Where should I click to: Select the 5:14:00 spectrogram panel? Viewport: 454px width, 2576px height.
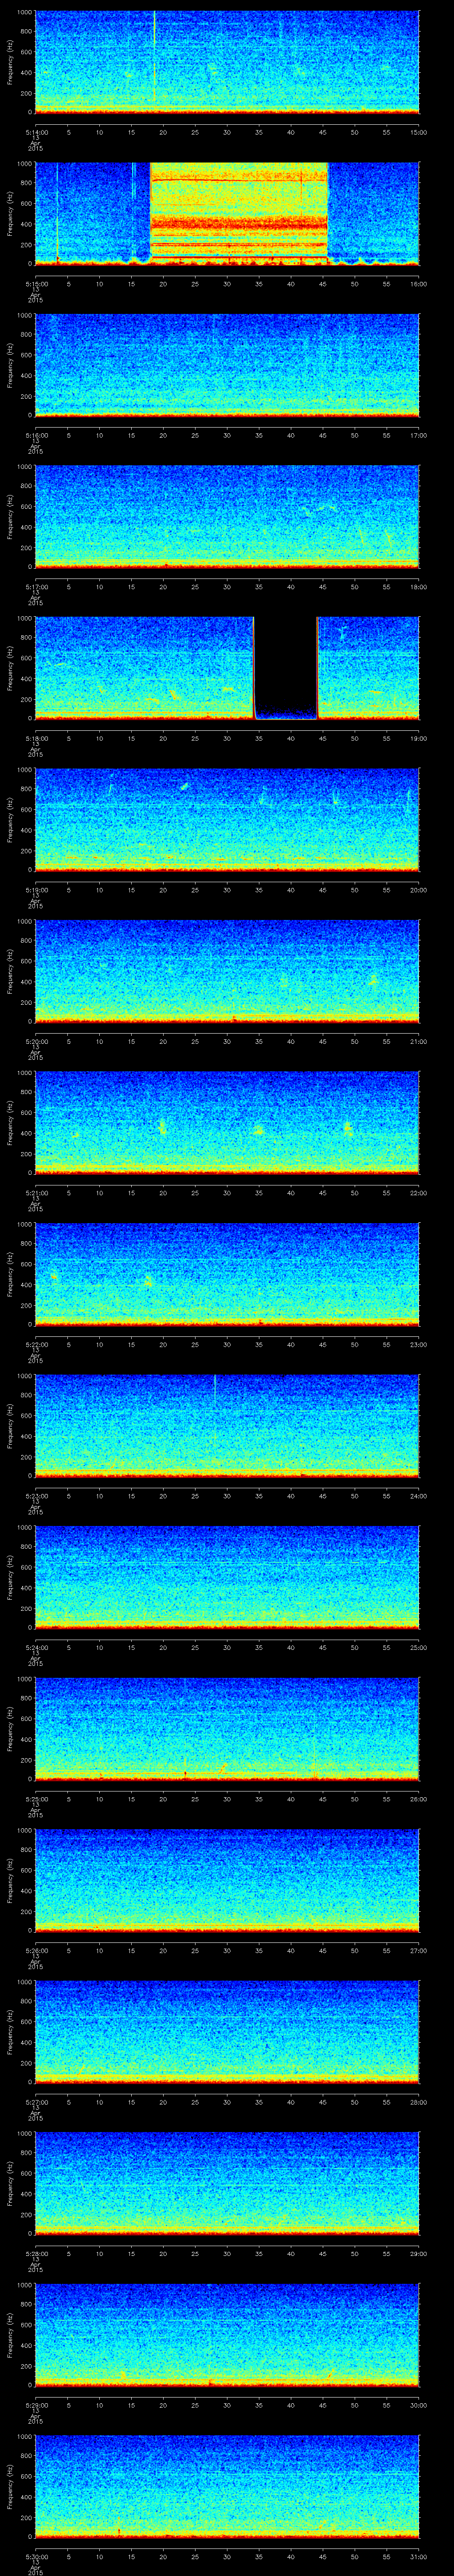coord(227,62)
